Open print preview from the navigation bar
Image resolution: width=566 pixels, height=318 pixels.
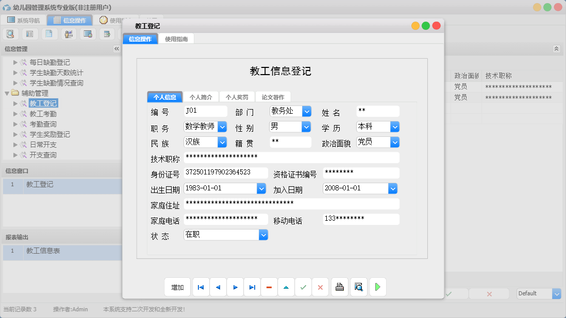[358, 287]
